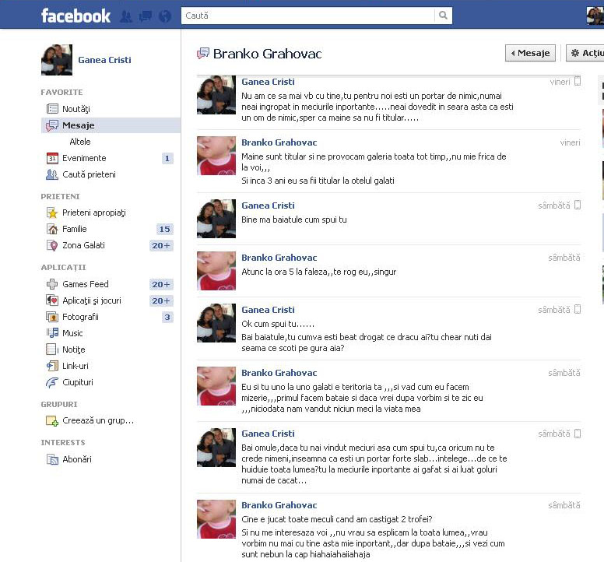Click mobile icon on 'Ok cum spui tu' message
The height and width of the screenshot is (562, 604).
pyautogui.click(x=578, y=309)
